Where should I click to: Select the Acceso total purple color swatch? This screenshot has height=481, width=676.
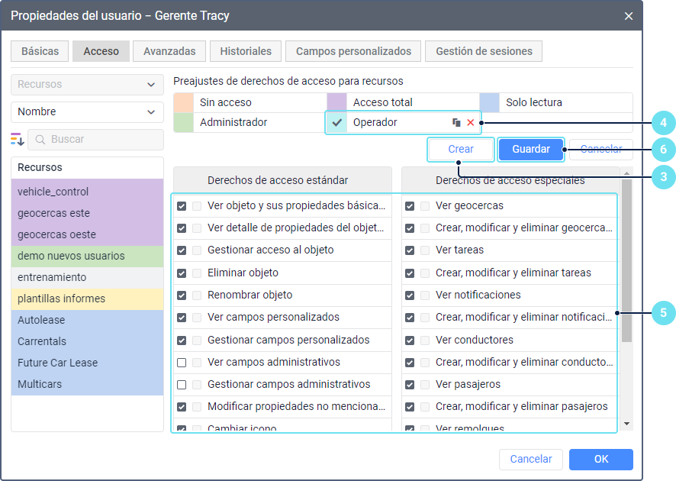pyautogui.click(x=336, y=102)
